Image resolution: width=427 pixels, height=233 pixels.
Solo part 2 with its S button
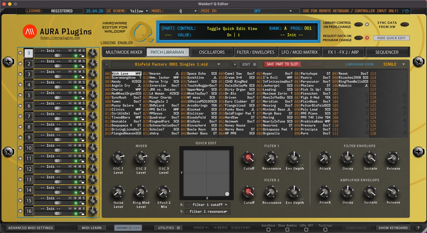tap(83, 61)
